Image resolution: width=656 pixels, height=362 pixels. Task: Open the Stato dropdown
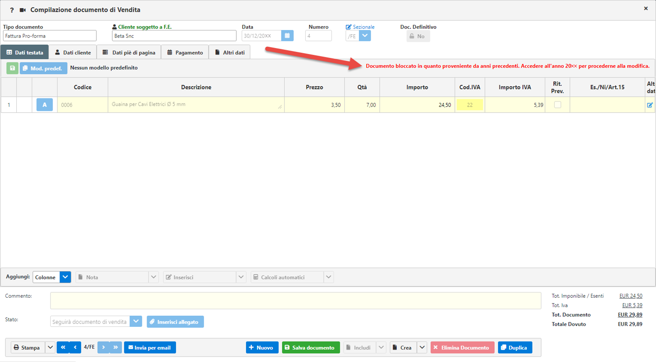coord(136,322)
